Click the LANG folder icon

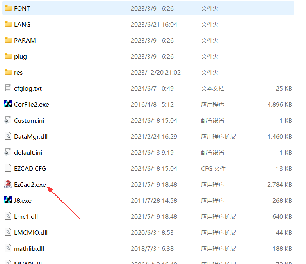(8, 24)
